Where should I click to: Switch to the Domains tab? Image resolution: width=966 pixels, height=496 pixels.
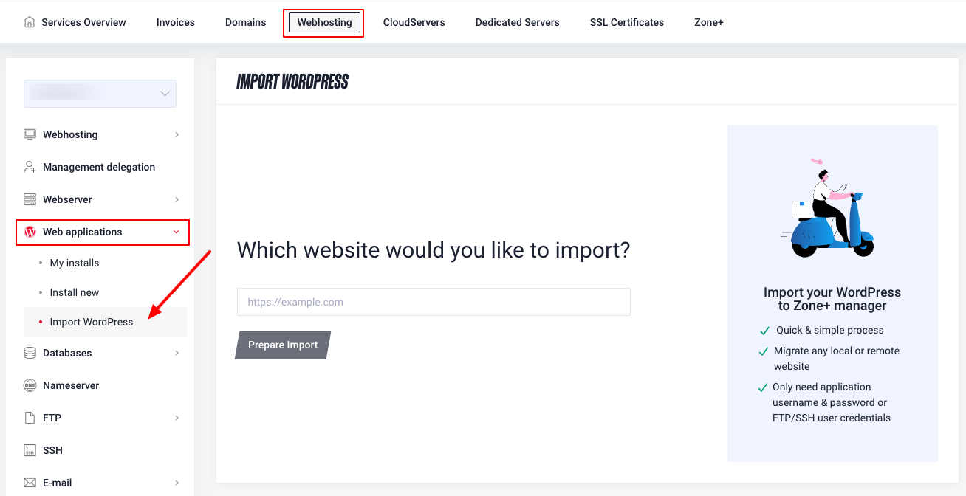(245, 22)
